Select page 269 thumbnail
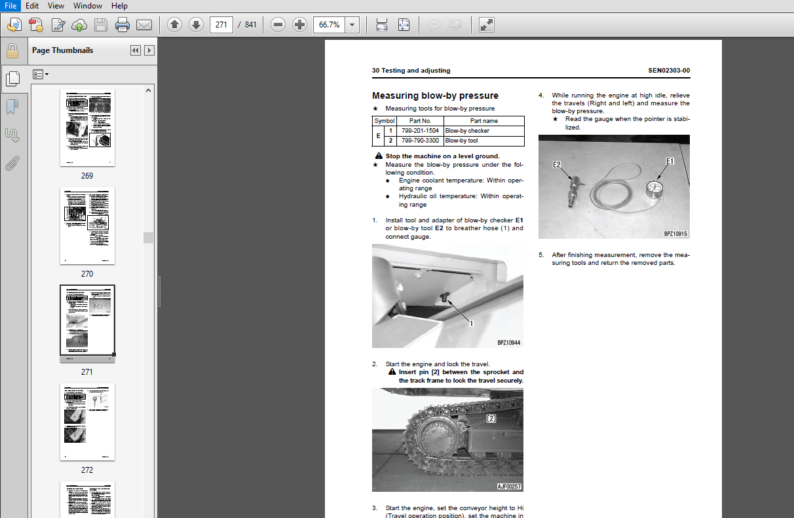 [87, 127]
